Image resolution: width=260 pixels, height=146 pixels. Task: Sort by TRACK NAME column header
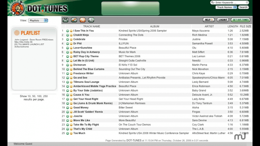(91, 27)
